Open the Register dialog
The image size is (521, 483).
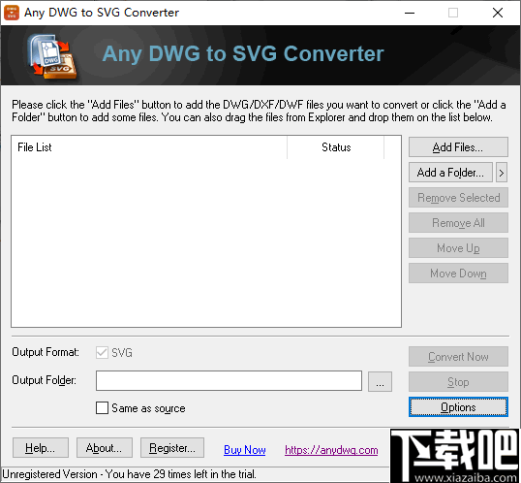172,448
